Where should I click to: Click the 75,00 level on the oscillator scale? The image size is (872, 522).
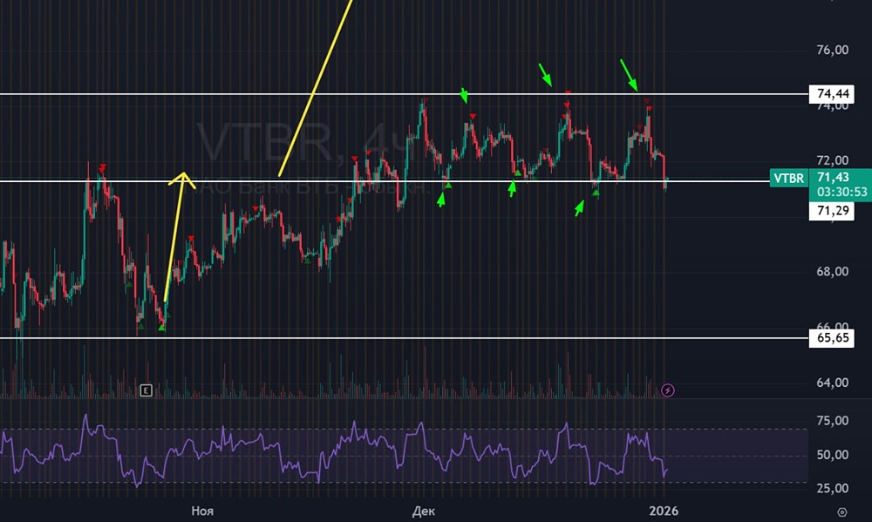tap(833, 421)
